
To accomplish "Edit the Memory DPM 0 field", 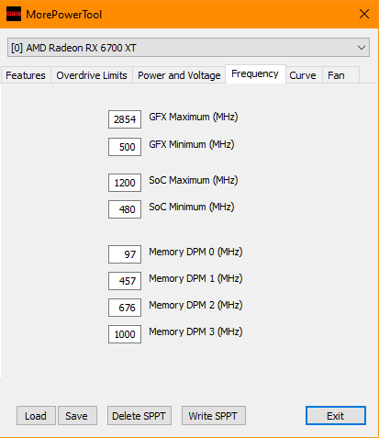I will (x=125, y=254).
